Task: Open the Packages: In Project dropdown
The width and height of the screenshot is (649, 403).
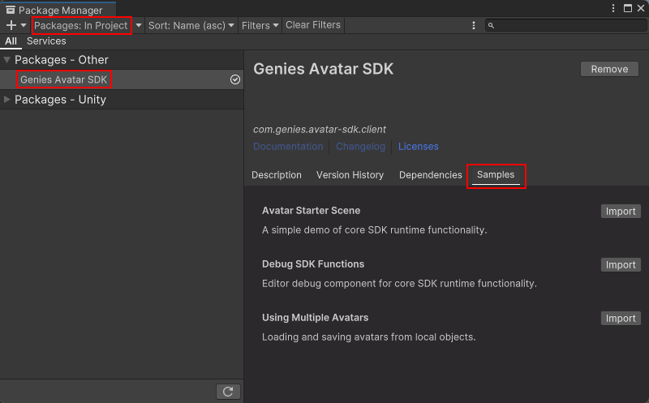Action: (82, 25)
